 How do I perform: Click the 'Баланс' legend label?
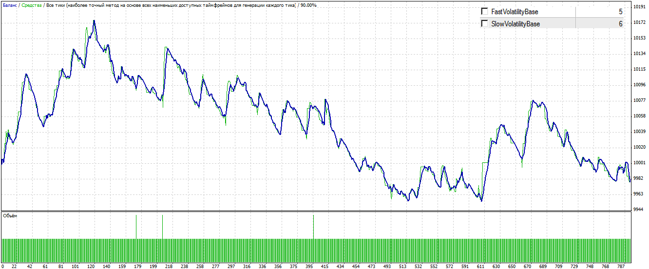tap(9, 5)
